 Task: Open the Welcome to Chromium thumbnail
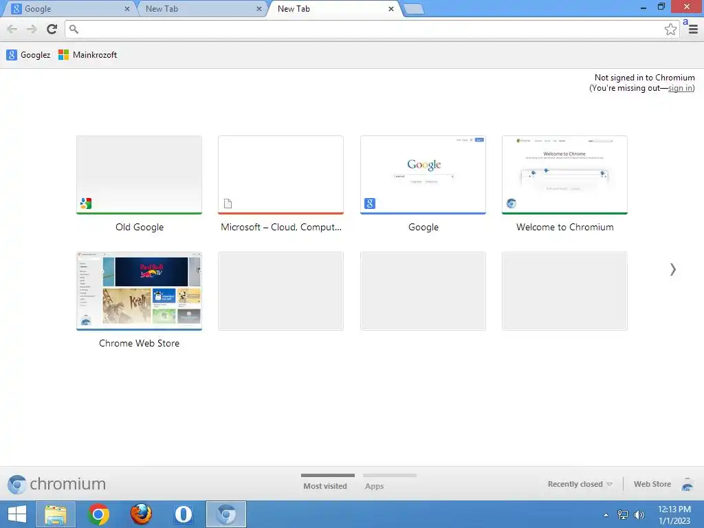pyautogui.click(x=564, y=175)
